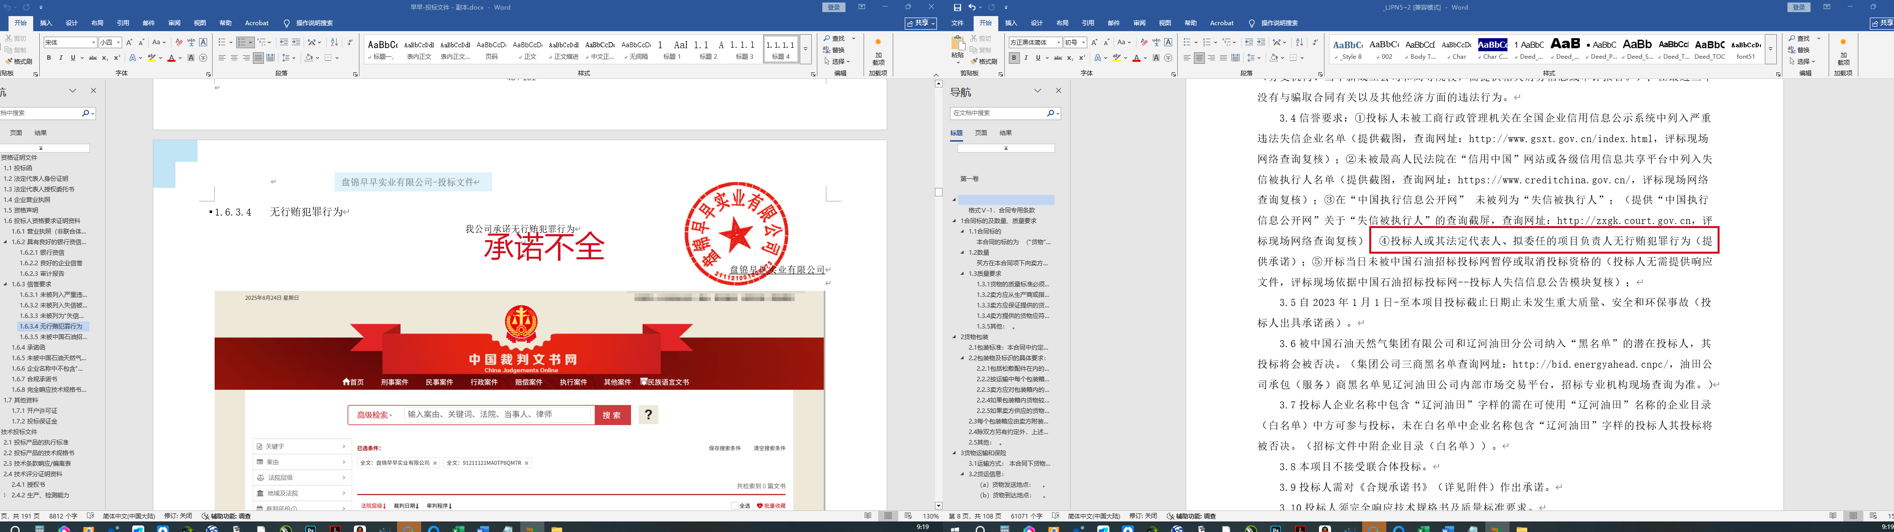Click increase indent in the left Word window
This screenshot has width=1894, height=532.
coord(296,42)
